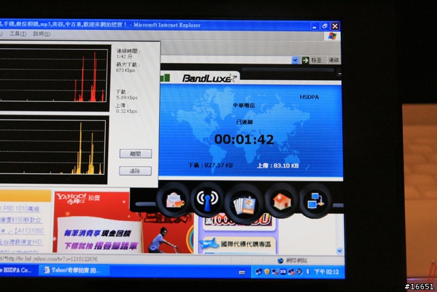Viewport: 437px width, 292px height.
Task: Switch to Yahoo!奇摩拍賣 taskbar button
Action: click(73, 270)
